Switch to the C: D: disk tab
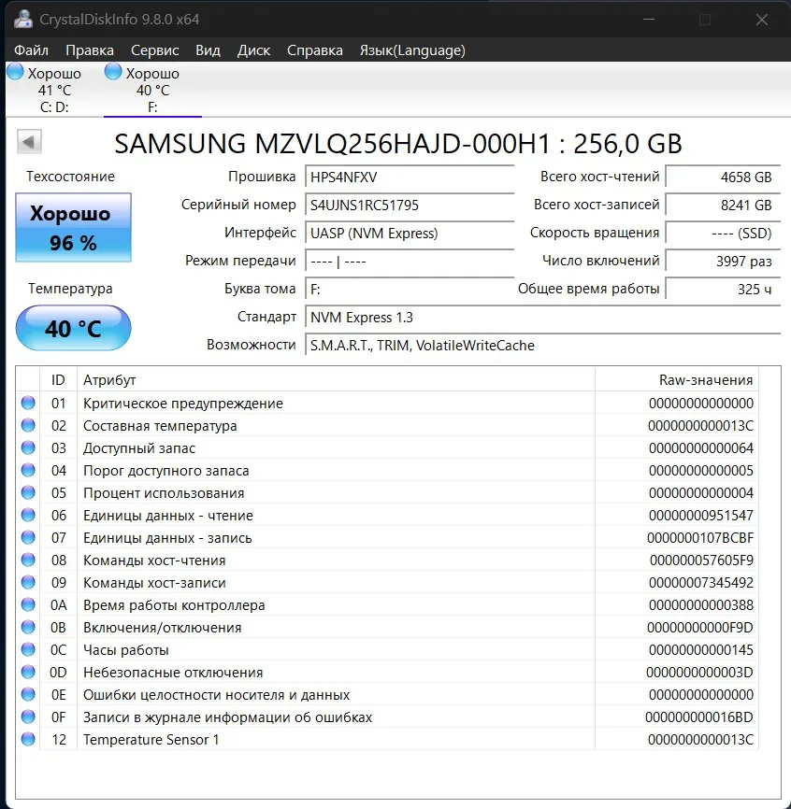Viewport: 791px width, 809px height. [54, 90]
